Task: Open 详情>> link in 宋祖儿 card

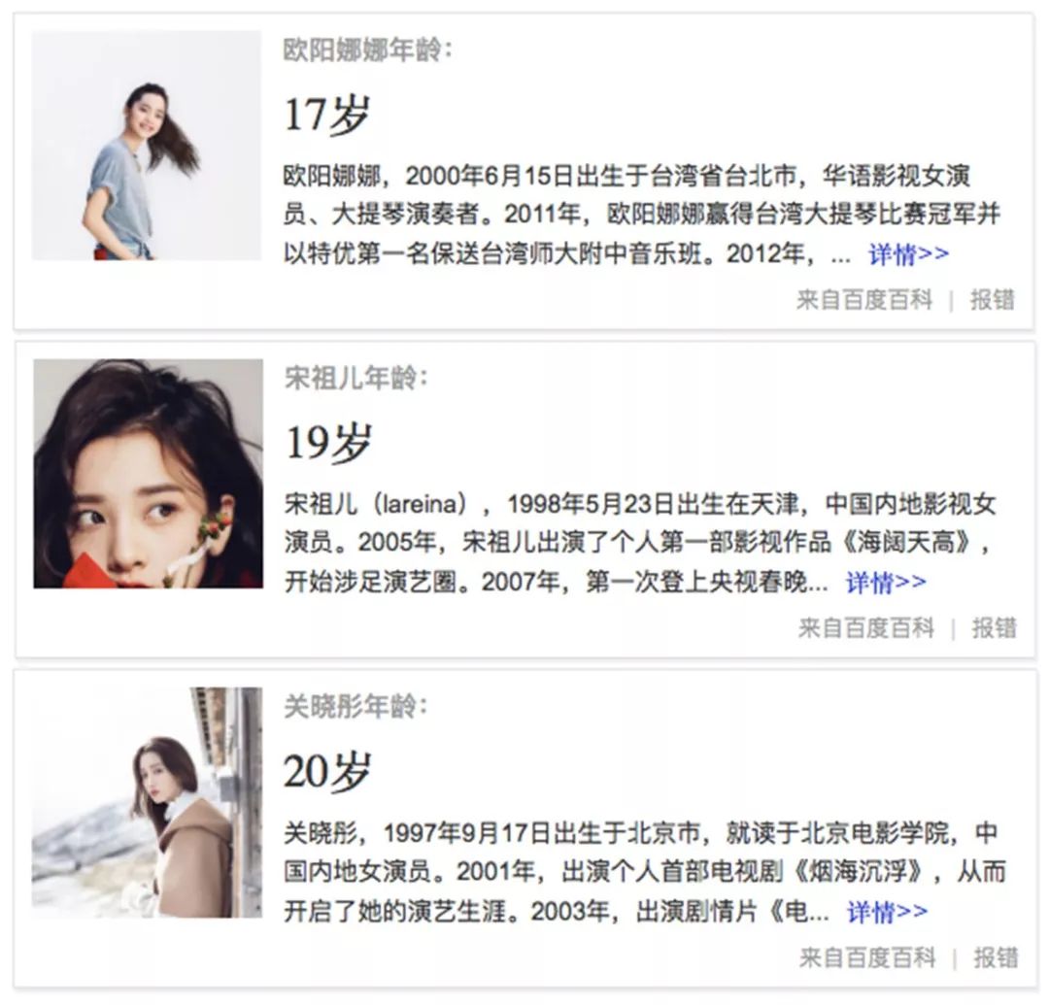Action: click(887, 583)
